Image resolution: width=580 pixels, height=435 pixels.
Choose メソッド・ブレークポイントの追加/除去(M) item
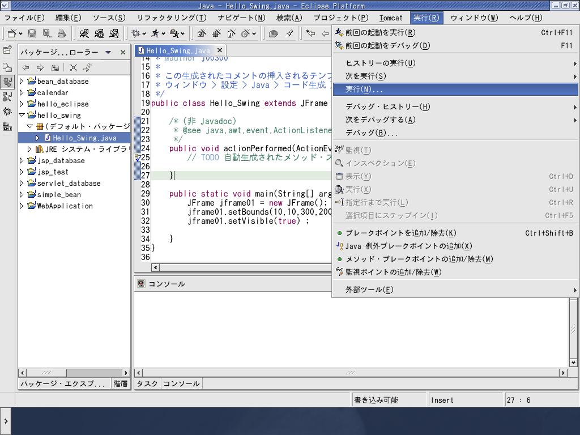(x=455, y=259)
